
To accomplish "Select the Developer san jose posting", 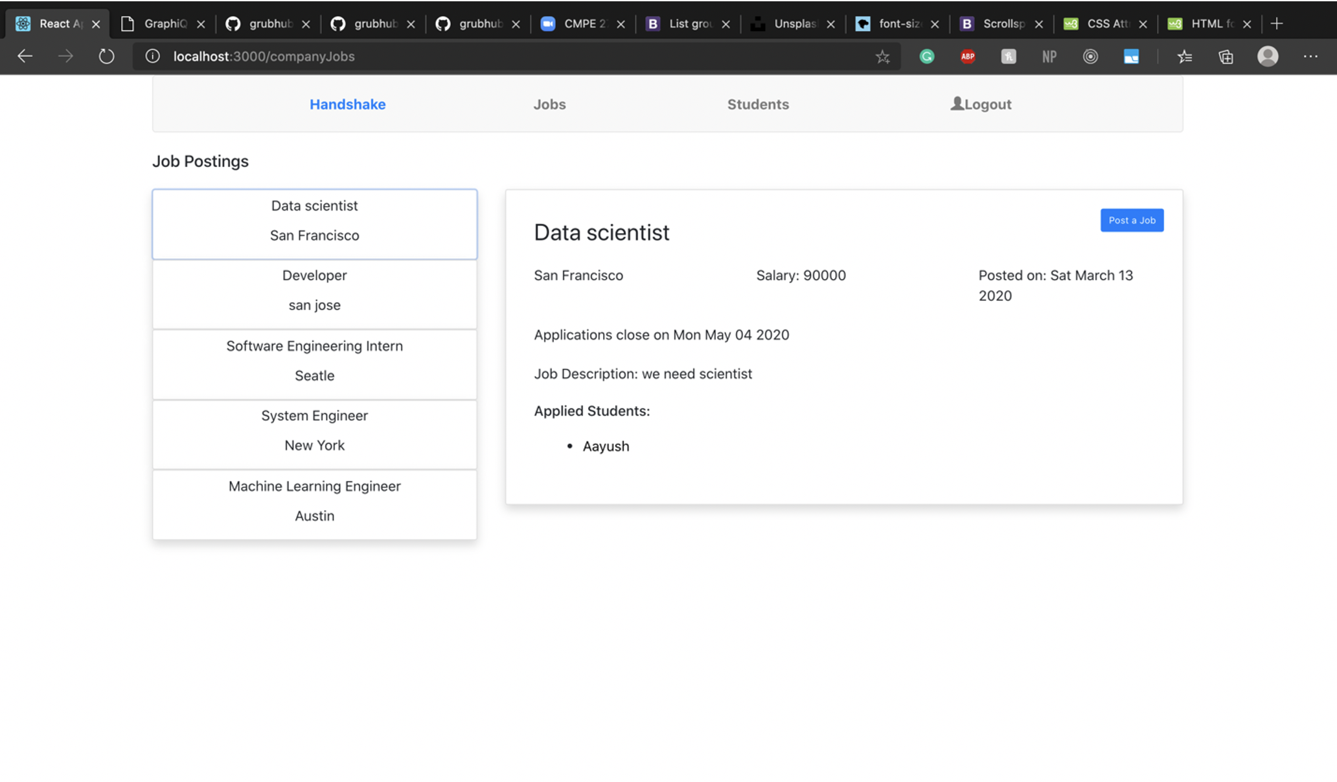I will [x=315, y=294].
